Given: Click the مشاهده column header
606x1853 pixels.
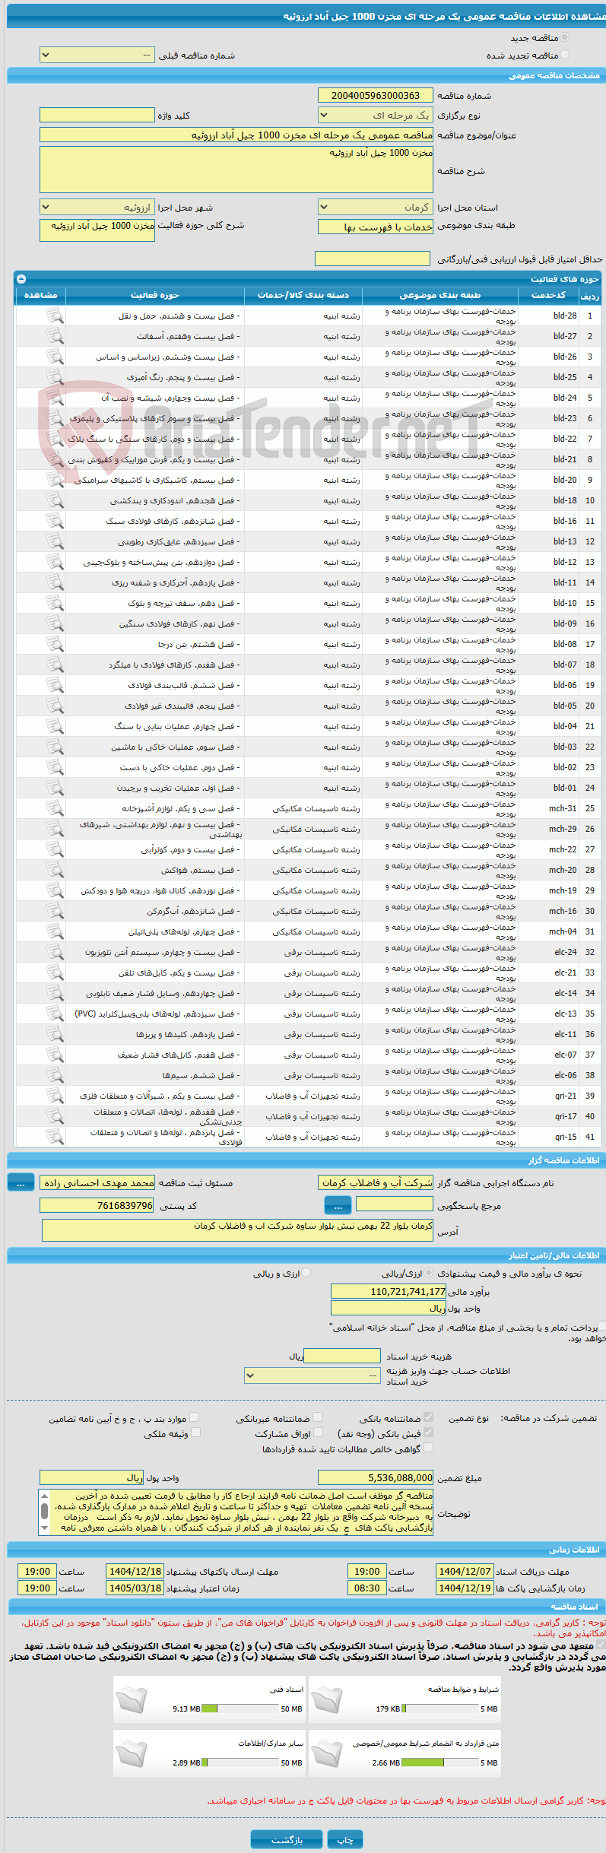Looking at the screenshot, I should click(x=41, y=295).
